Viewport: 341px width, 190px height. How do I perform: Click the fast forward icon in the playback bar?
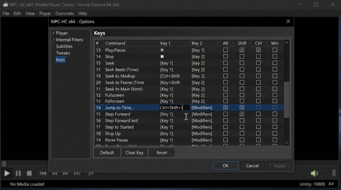pos(65,173)
